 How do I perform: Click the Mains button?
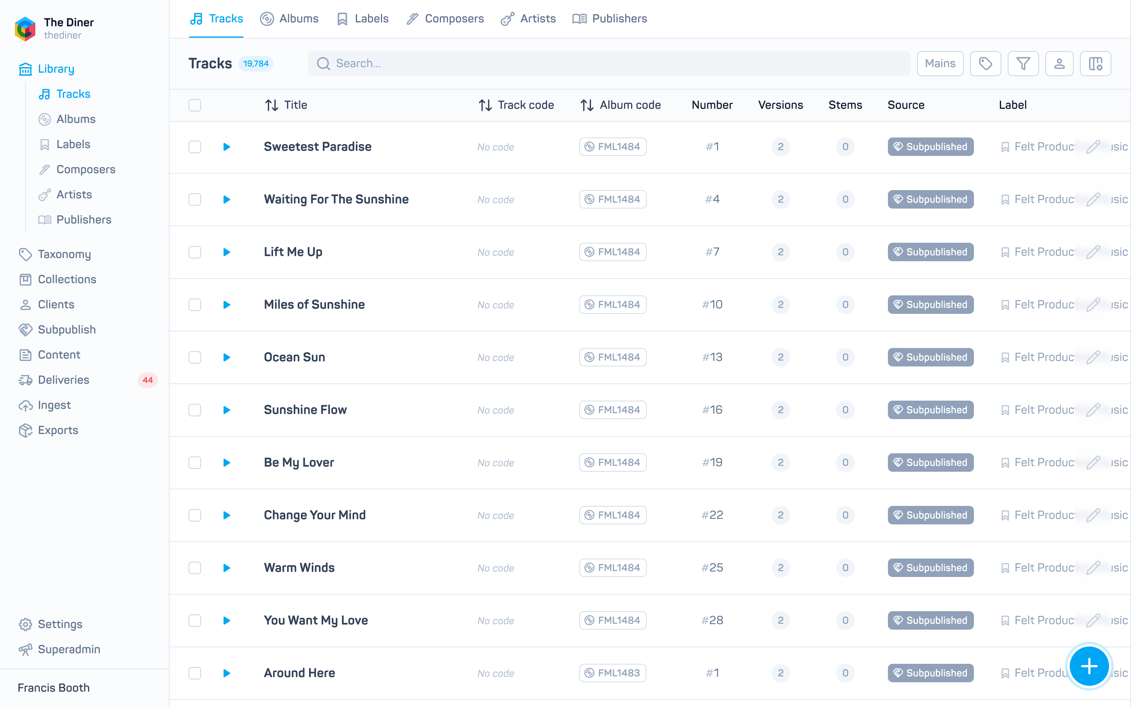[x=940, y=64]
